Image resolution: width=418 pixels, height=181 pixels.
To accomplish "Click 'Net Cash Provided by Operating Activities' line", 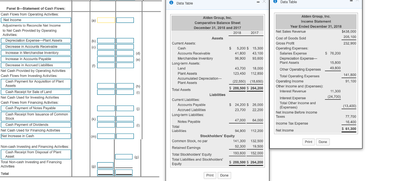I will coord(33,71).
